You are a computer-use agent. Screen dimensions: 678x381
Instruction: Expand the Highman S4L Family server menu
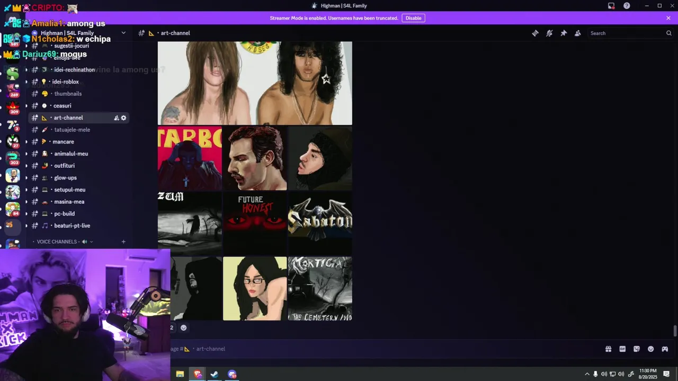point(123,33)
